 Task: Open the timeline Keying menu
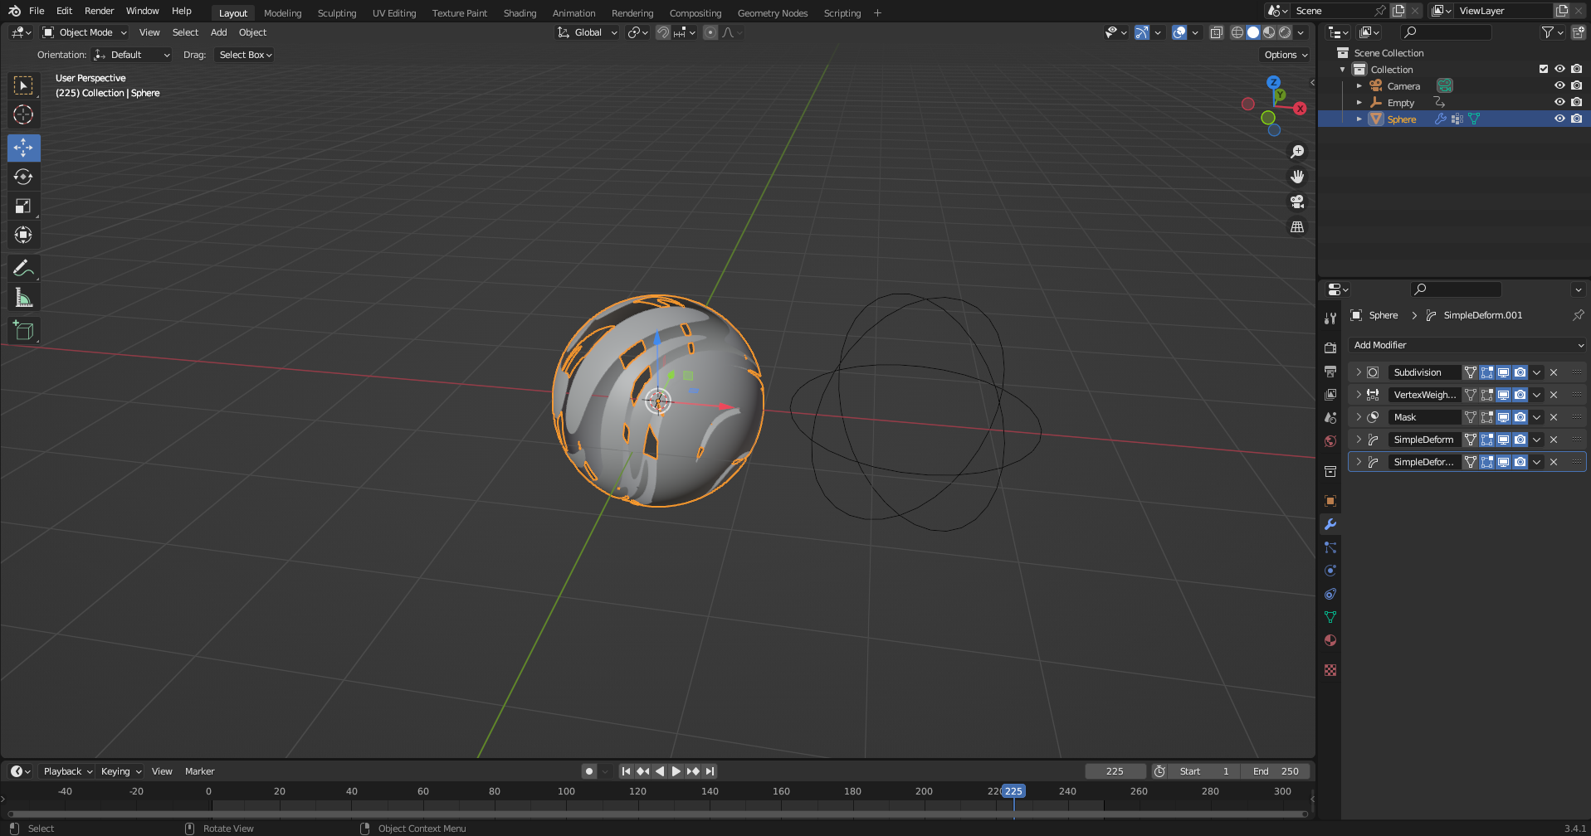coord(120,771)
